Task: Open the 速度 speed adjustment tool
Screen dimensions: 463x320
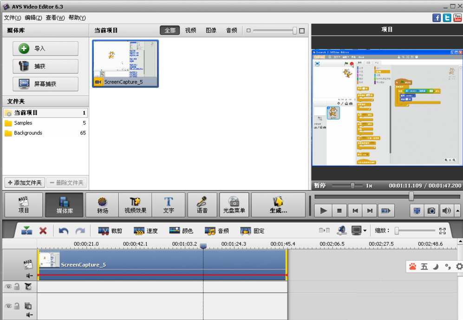Action: click(x=148, y=230)
